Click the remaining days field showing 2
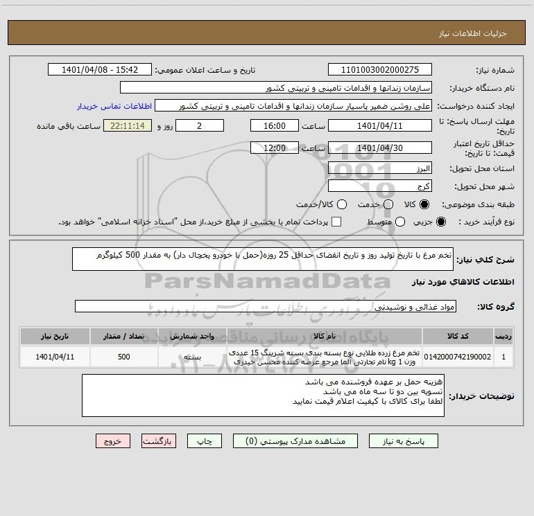The height and width of the screenshot is (516, 534). click(x=200, y=125)
